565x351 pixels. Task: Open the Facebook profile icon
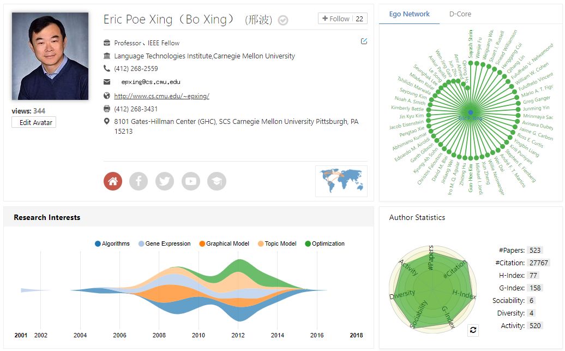click(139, 181)
